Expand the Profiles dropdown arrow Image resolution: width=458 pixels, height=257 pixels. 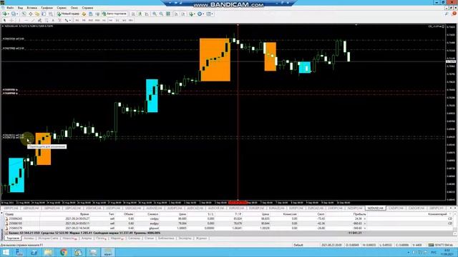click(17, 14)
